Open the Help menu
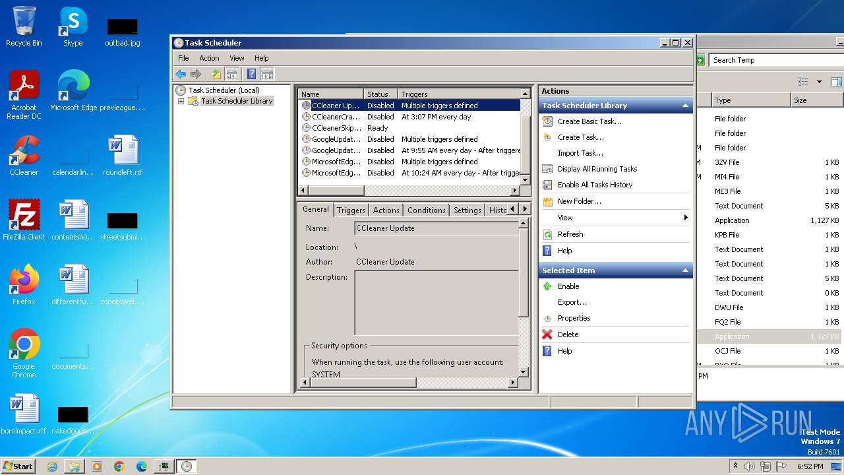The width and height of the screenshot is (844, 475). click(262, 58)
